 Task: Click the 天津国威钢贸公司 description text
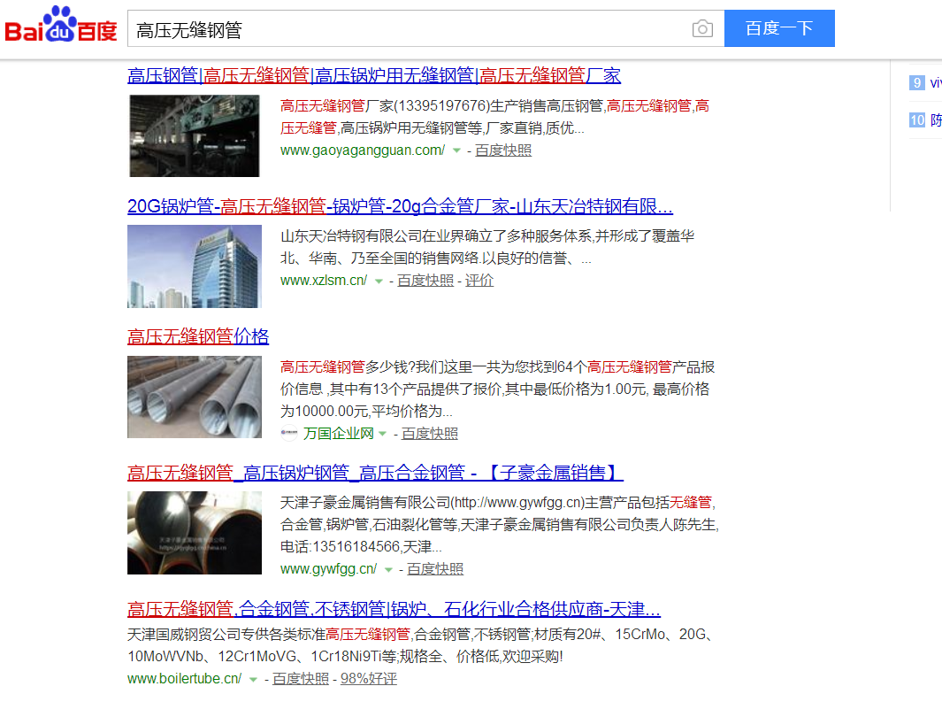(x=420, y=645)
